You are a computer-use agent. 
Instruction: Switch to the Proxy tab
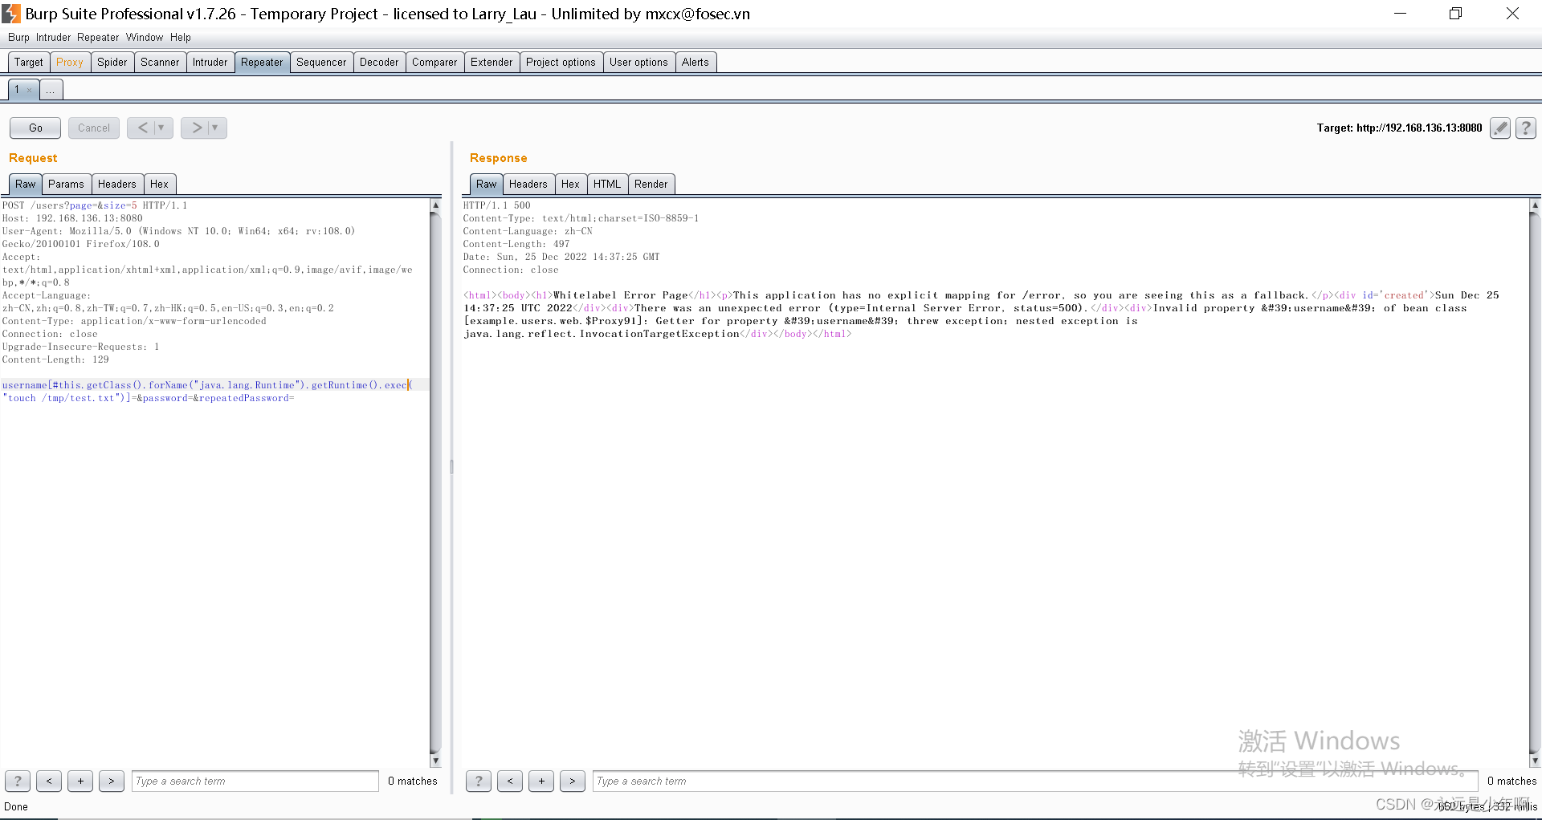coord(70,62)
